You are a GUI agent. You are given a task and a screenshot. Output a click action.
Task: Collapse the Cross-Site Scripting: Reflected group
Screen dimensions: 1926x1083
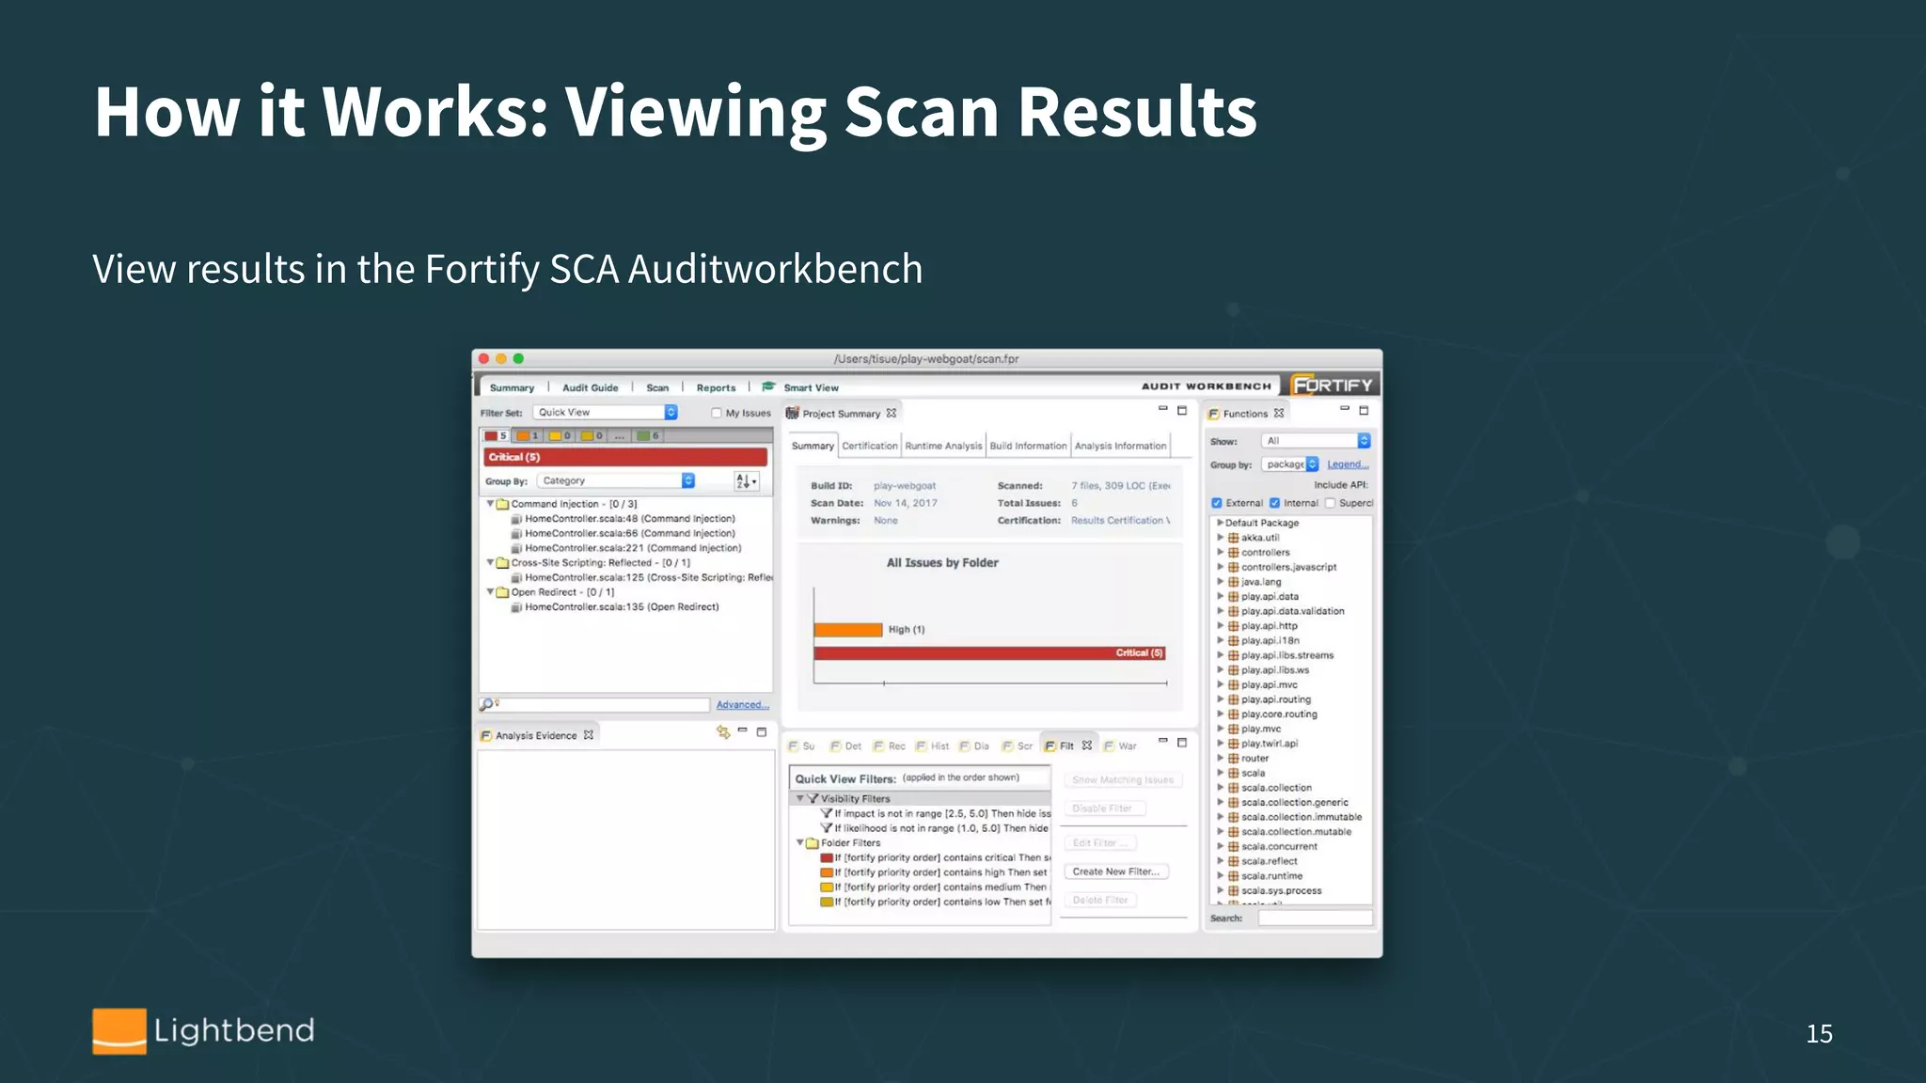click(490, 563)
